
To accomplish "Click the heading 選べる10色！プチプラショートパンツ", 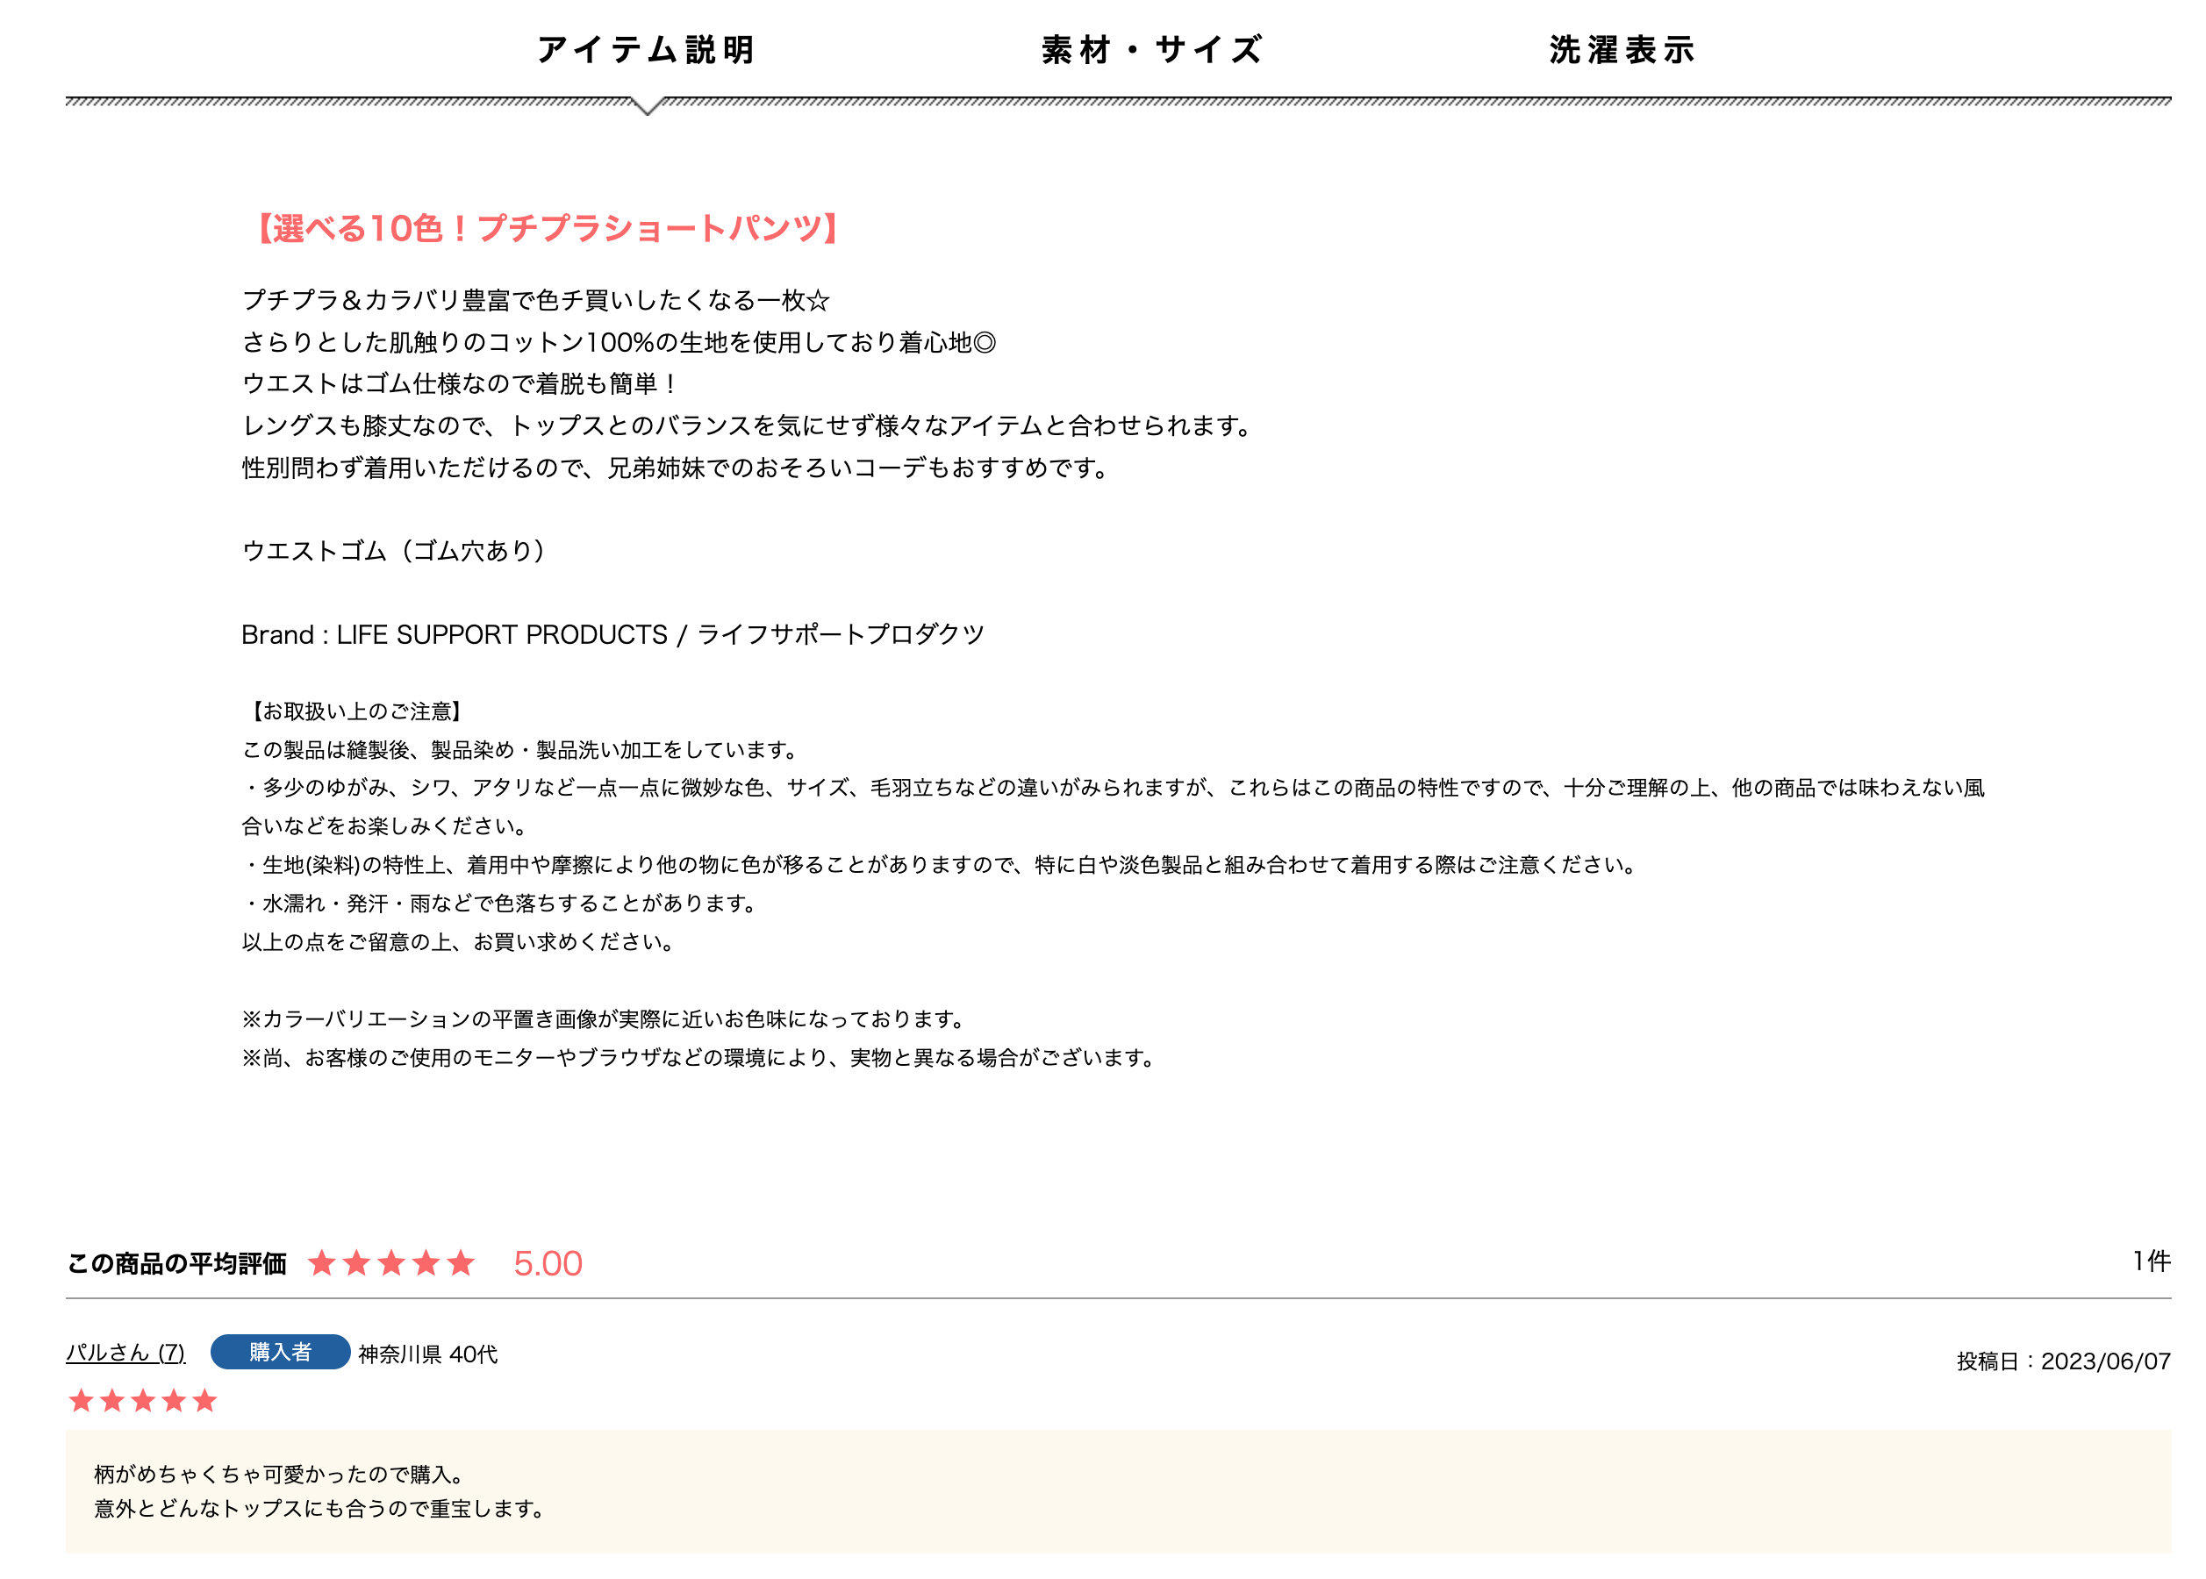I will (x=547, y=228).
